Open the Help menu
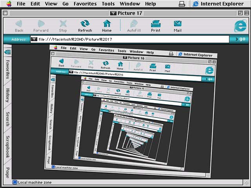This screenshot has width=251, height=188. [x=151, y=4]
